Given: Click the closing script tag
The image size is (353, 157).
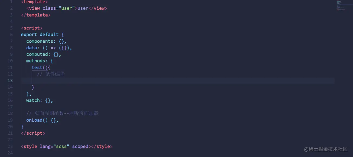Looking at the screenshot, I should pos(33,133).
